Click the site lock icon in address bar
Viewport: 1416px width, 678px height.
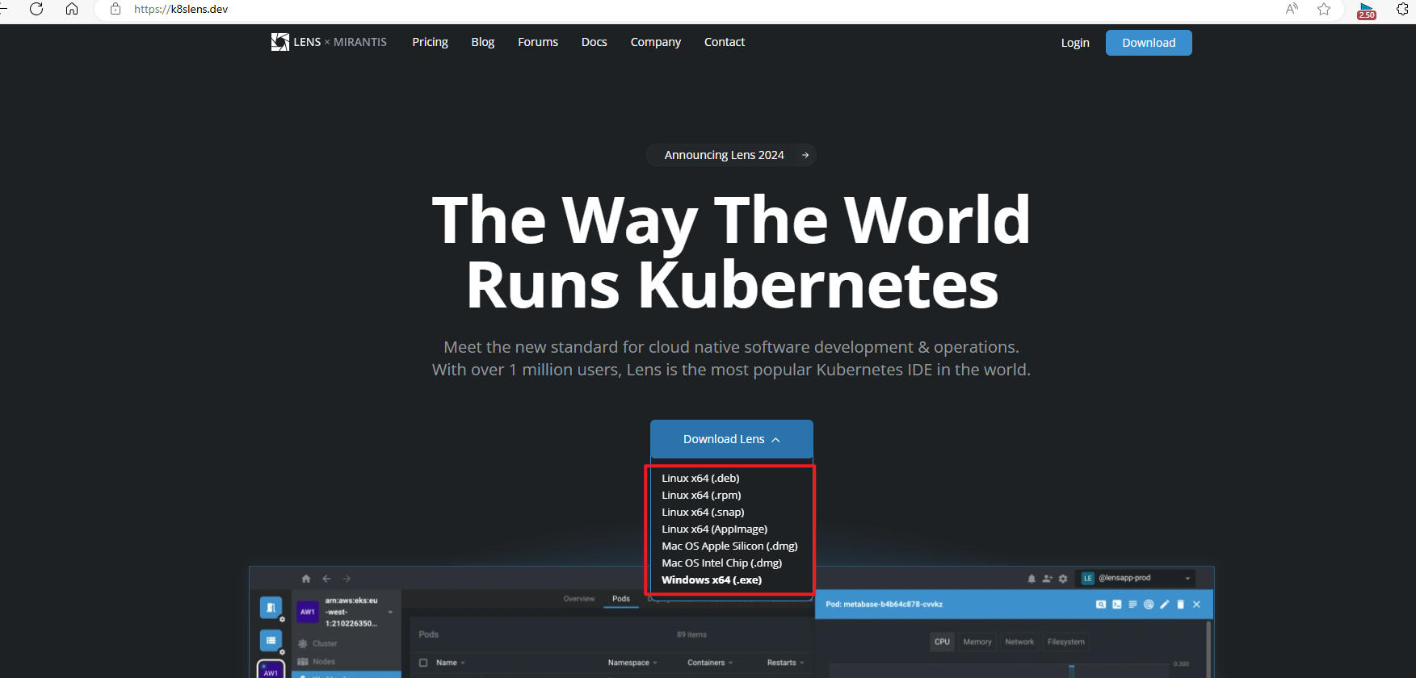(x=116, y=9)
